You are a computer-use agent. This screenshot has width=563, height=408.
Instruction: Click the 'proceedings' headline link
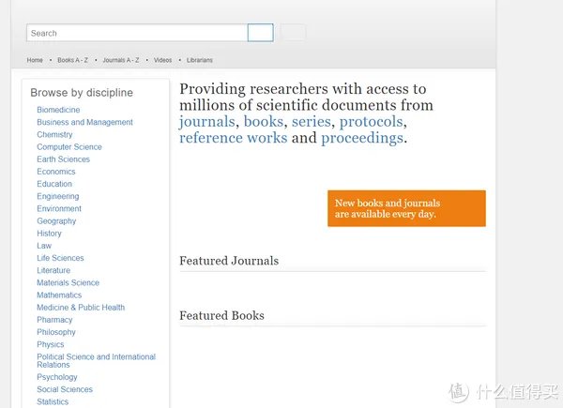coord(361,138)
